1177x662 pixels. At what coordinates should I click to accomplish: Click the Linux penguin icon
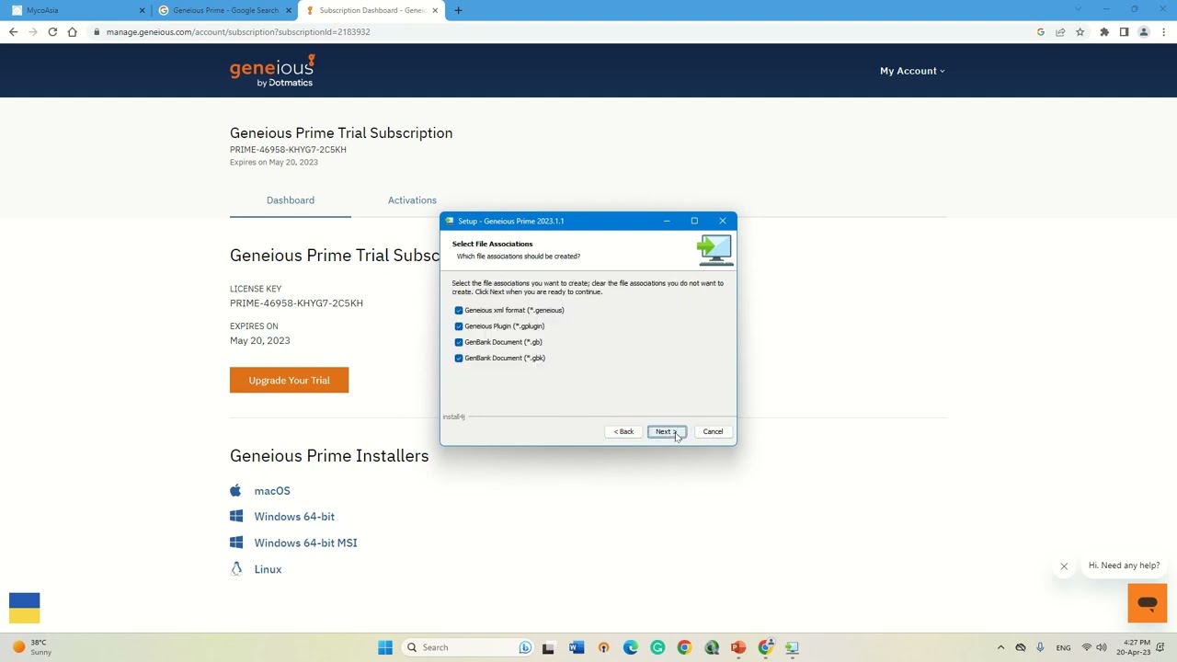pyautogui.click(x=236, y=569)
